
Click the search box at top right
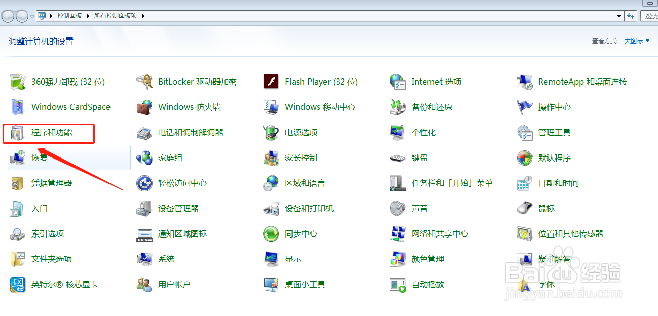pyautogui.click(x=649, y=16)
